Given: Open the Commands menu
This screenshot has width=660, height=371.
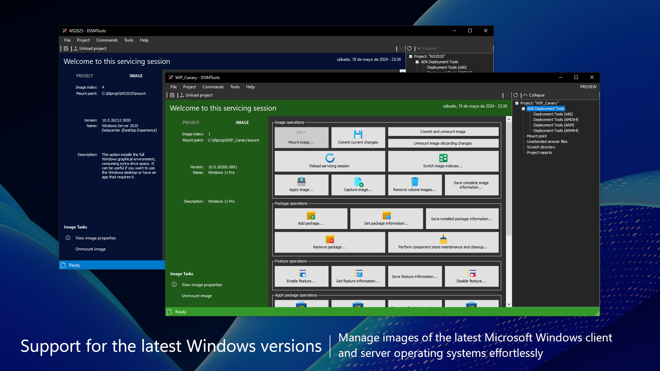Looking at the screenshot, I should pos(213,87).
